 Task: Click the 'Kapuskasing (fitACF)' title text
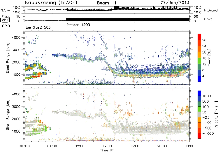(51, 2)
